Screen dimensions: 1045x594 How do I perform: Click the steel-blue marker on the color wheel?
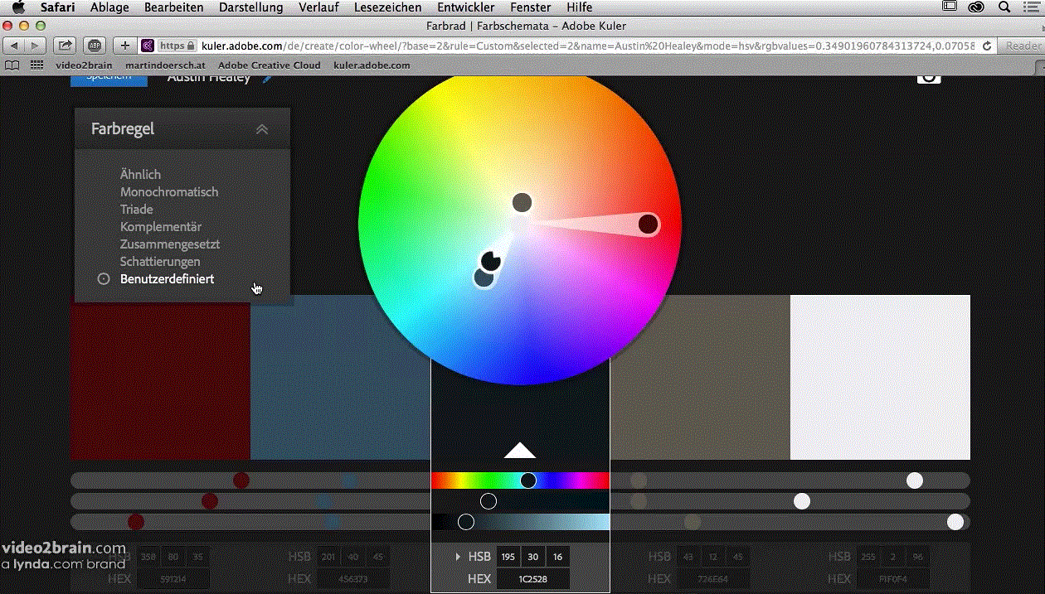tap(484, 278)
